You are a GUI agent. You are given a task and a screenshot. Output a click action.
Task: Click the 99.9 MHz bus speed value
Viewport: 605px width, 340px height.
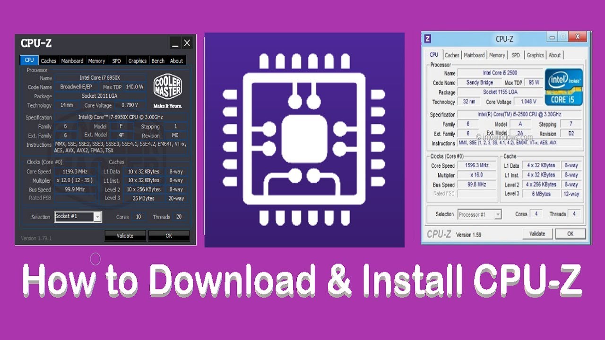[76, 189]
